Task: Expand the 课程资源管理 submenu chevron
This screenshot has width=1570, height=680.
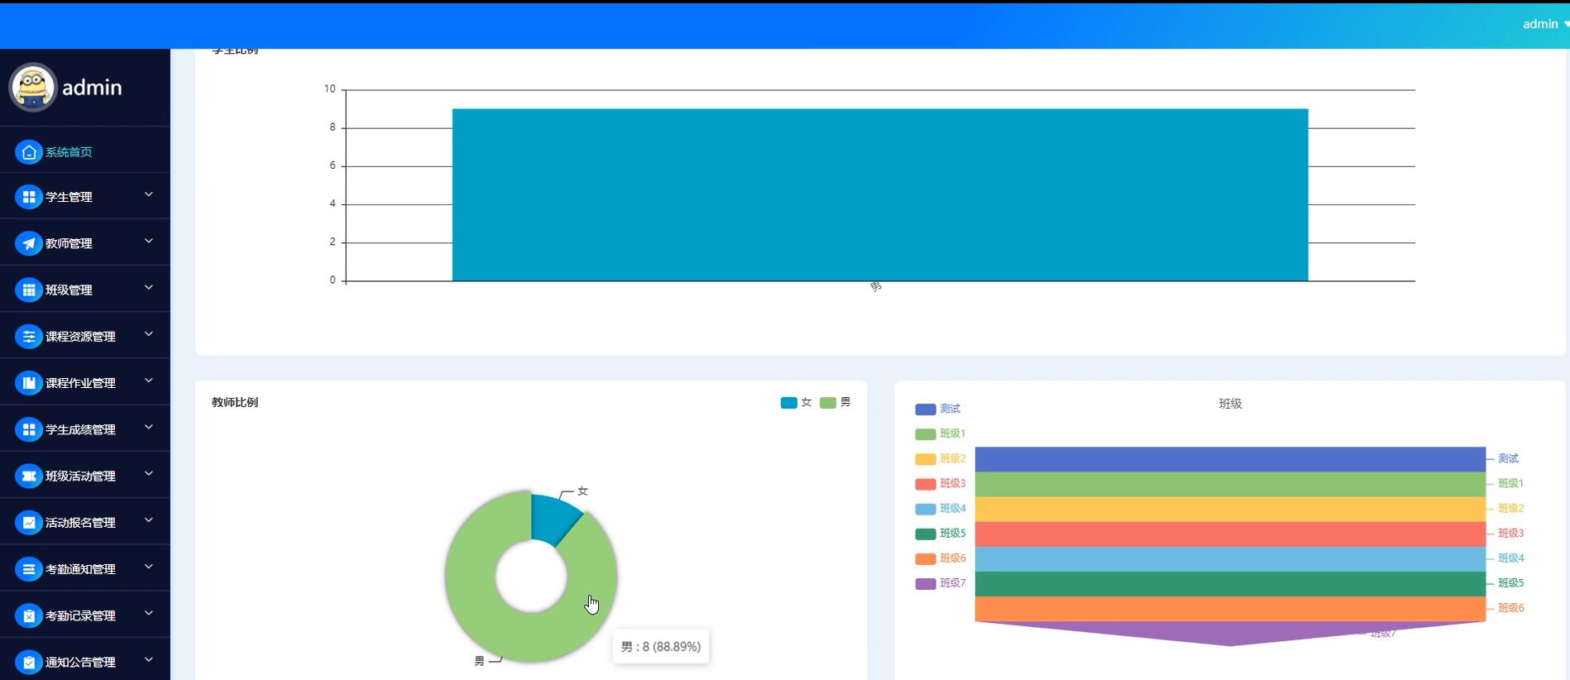Action: coord(149,334)
